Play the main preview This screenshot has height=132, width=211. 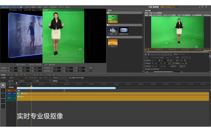pyautogui.click(x=10, y=65)
